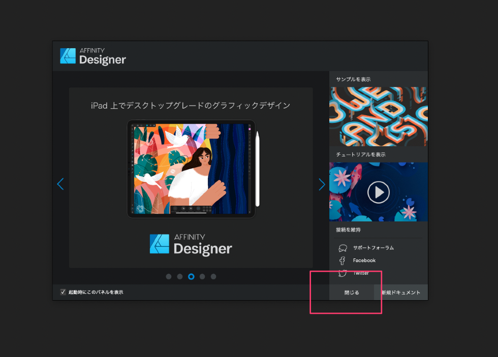Viewport: 498px width, 357px height.
Task: Click the Twitter bird icon
Action: [x=343, y=273]
